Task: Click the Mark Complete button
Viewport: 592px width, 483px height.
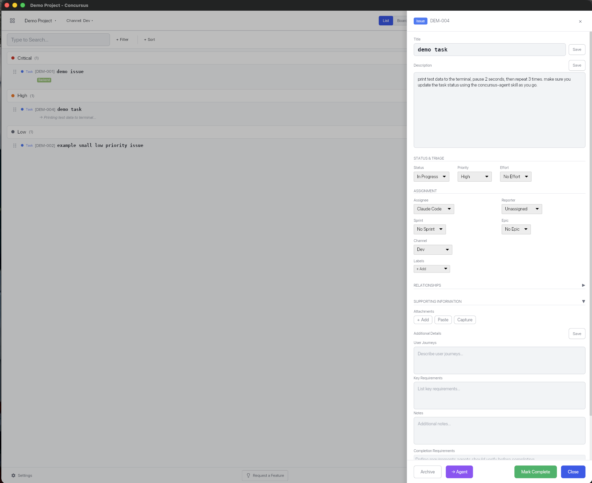Action: 535,472
